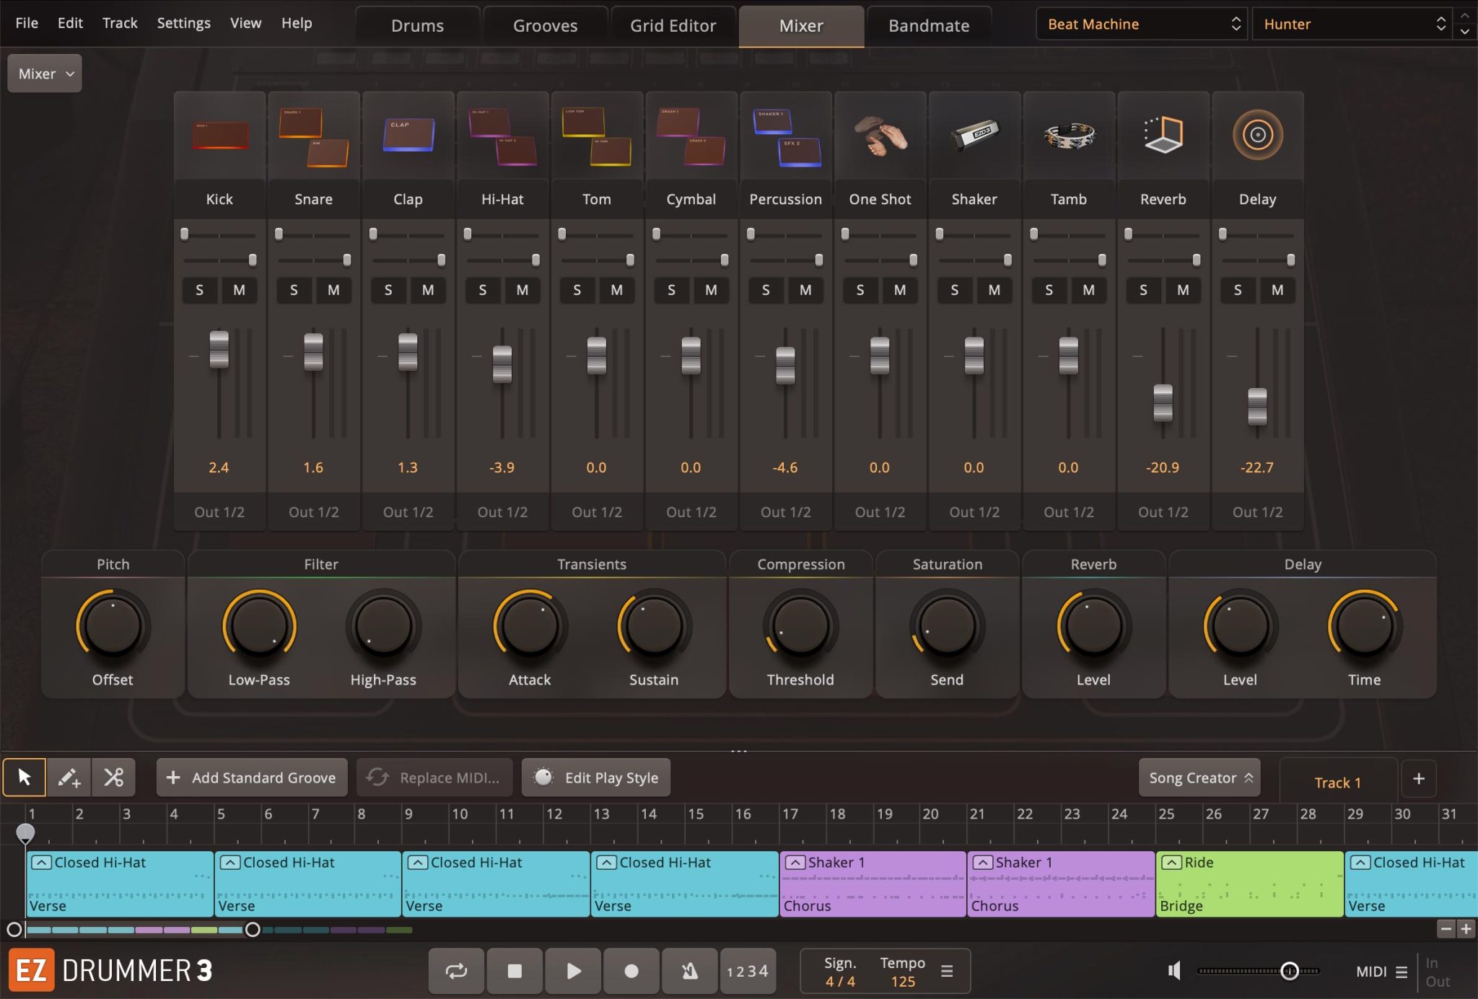This screenshot has height=999, width=1478.
Task: Open the Beat Machine library dropdown
Action: coord(1142,24)
